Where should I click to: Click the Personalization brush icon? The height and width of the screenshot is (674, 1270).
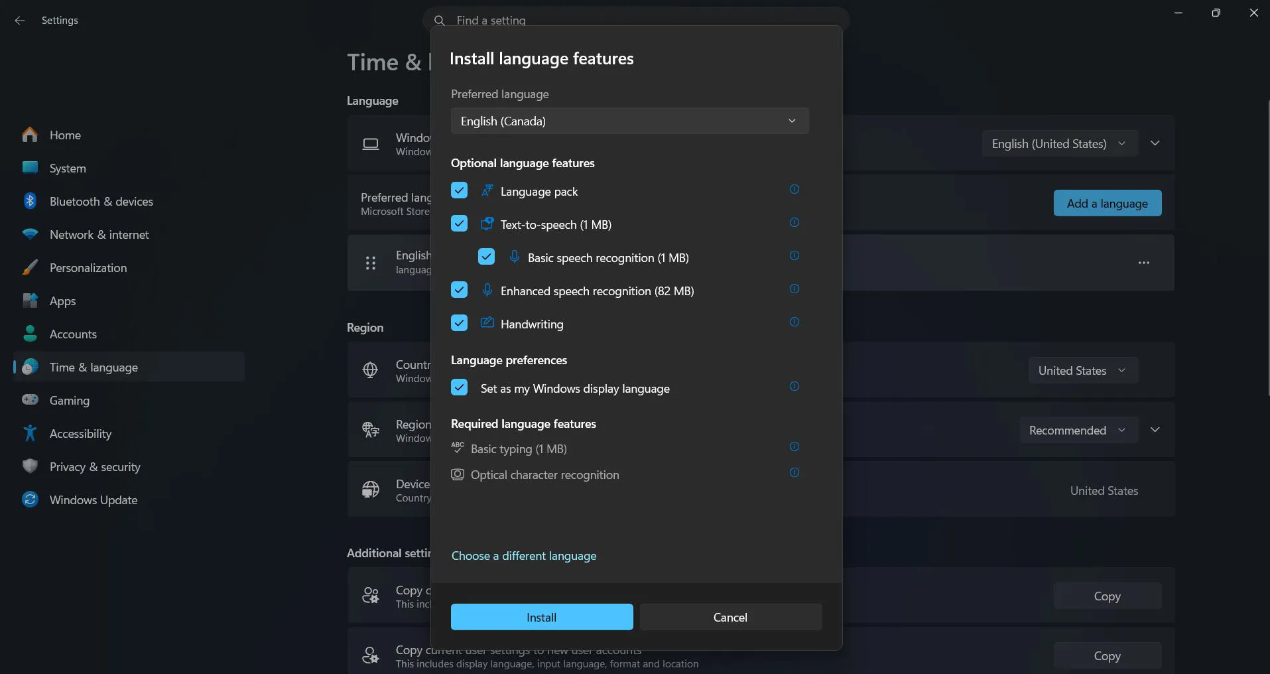(30, 267)
